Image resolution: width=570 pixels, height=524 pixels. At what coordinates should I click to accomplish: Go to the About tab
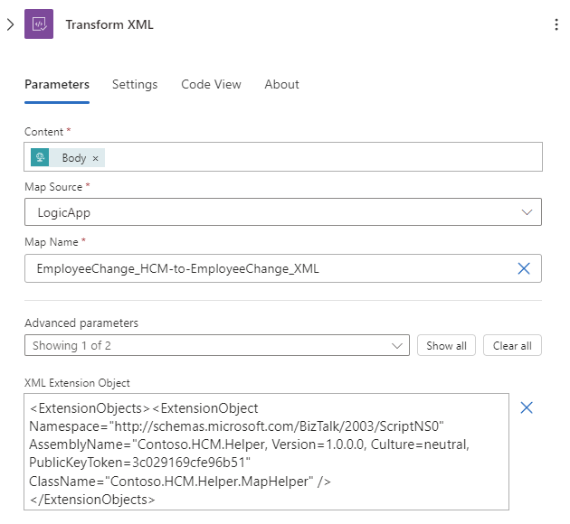pos(281,84)
